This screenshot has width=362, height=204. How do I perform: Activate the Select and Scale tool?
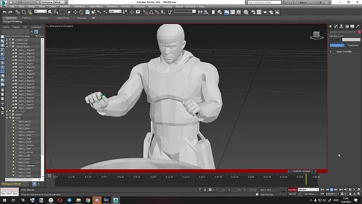[x=88, y=12]
